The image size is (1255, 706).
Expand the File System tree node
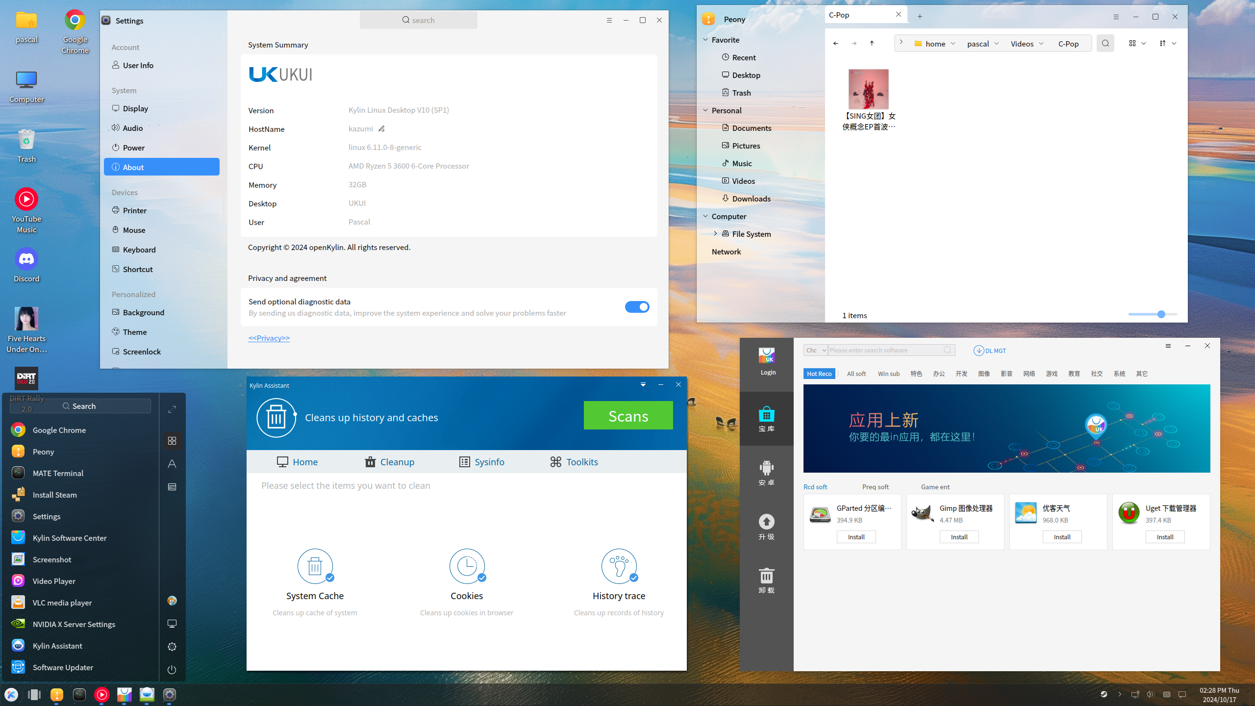point(715,234)
